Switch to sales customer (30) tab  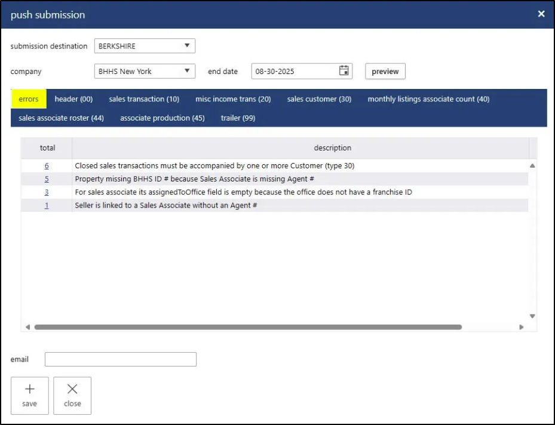tap(319, 99)
